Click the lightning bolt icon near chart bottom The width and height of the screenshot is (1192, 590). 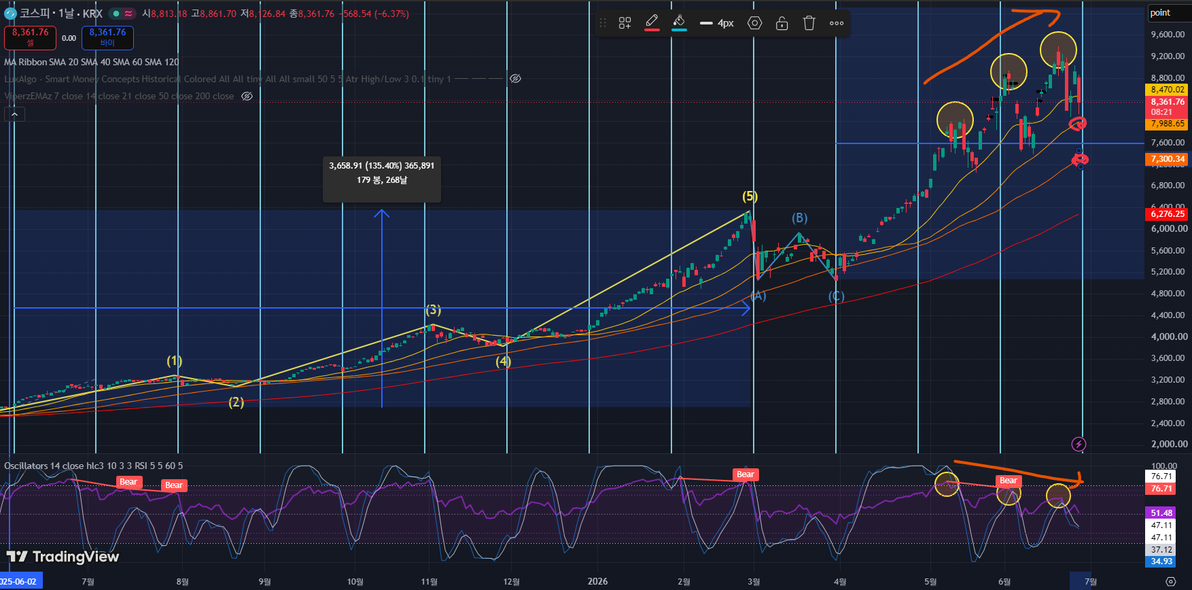pos(1079,444)
